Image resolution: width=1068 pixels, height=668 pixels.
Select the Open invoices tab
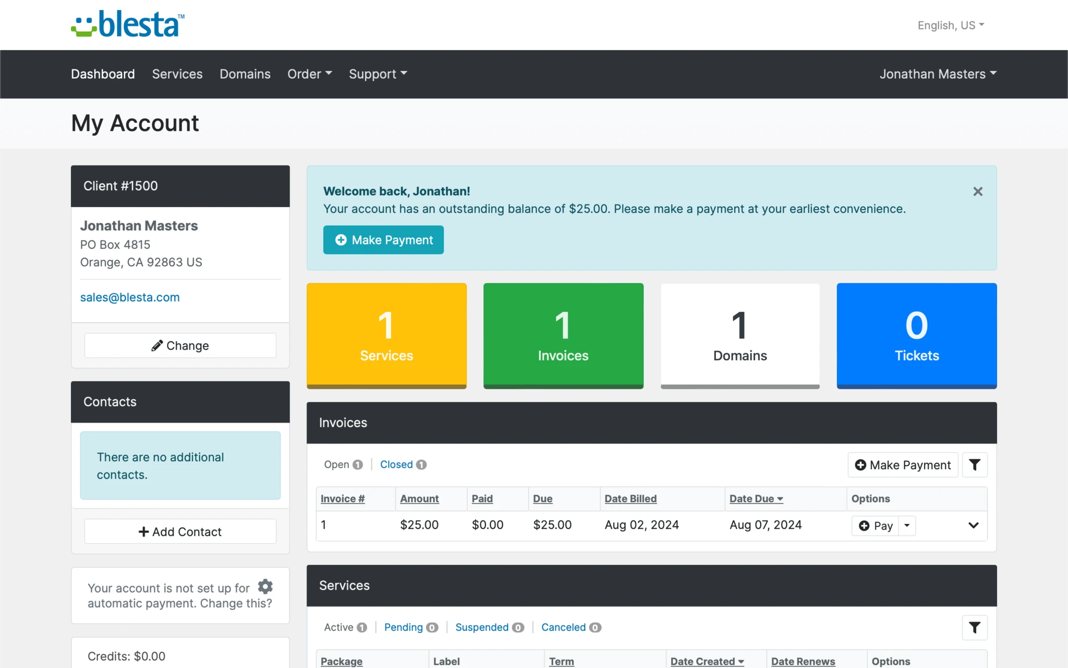(x=343, y=464)
